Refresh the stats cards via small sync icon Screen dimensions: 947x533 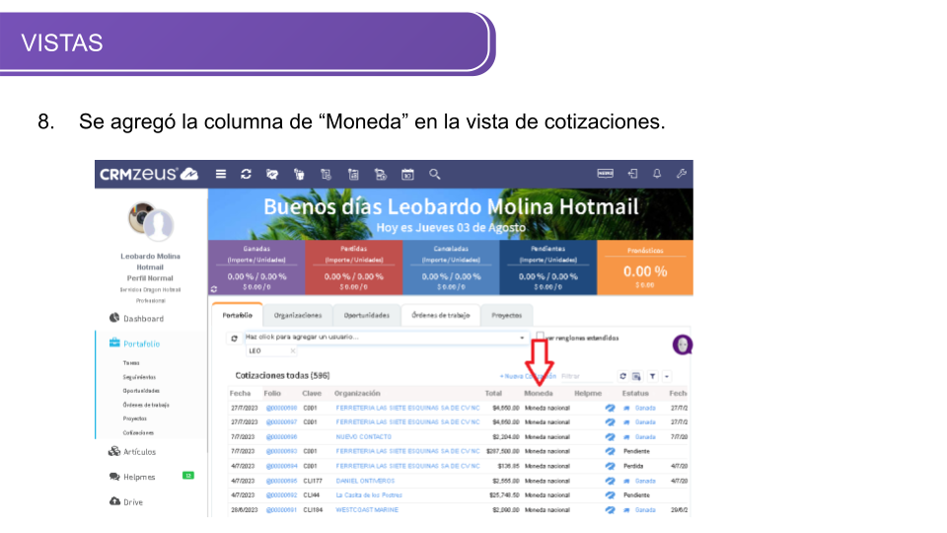coord(214,289)
